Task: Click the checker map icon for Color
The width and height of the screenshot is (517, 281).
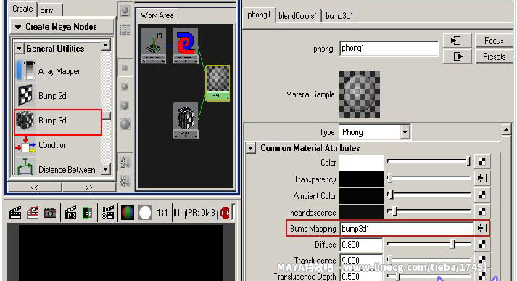Action: pos(481,161)
